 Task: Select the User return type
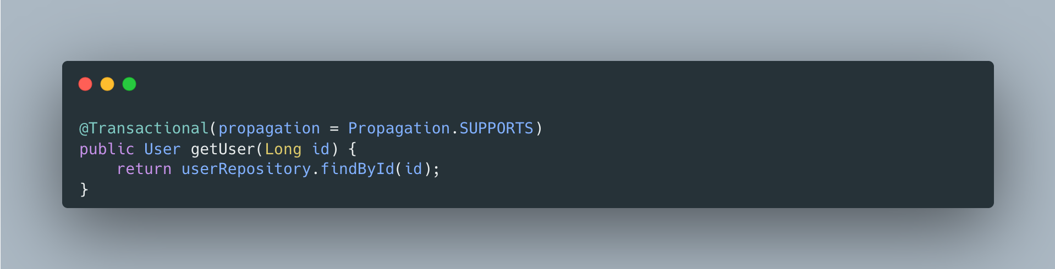[x=162, y=149]
